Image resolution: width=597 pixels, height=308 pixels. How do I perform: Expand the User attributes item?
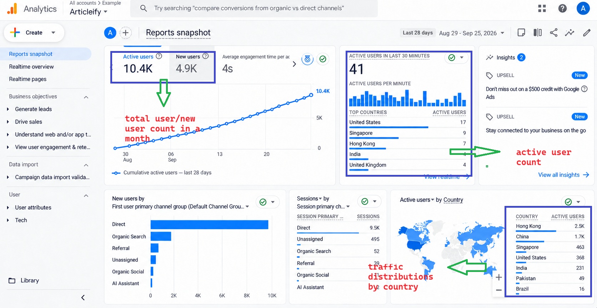[8, 208]
